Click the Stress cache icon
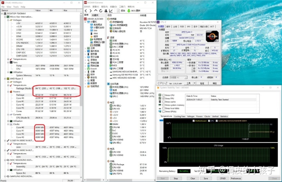This screenshot has width=282, height=182. (160, 102)
